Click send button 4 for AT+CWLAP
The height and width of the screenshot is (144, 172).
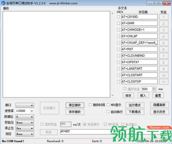164,37
